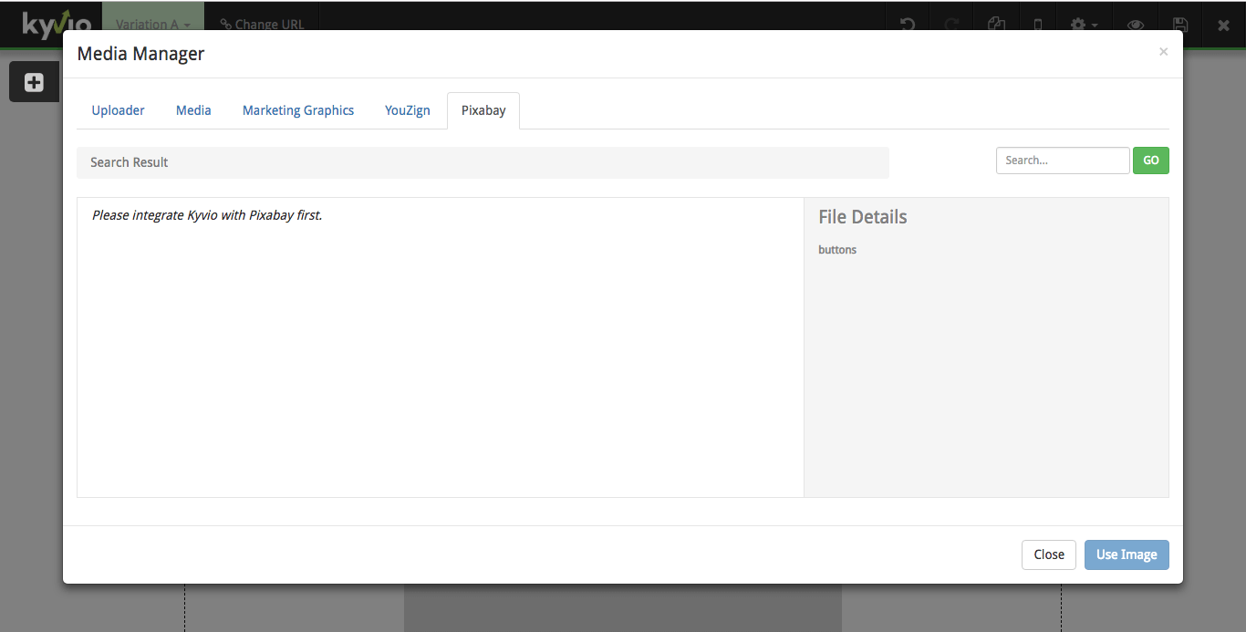Viewport: 1246px width, 632px height.
Task: Click the Close button in the dialog footer
Action: [x=1049, y=554]
